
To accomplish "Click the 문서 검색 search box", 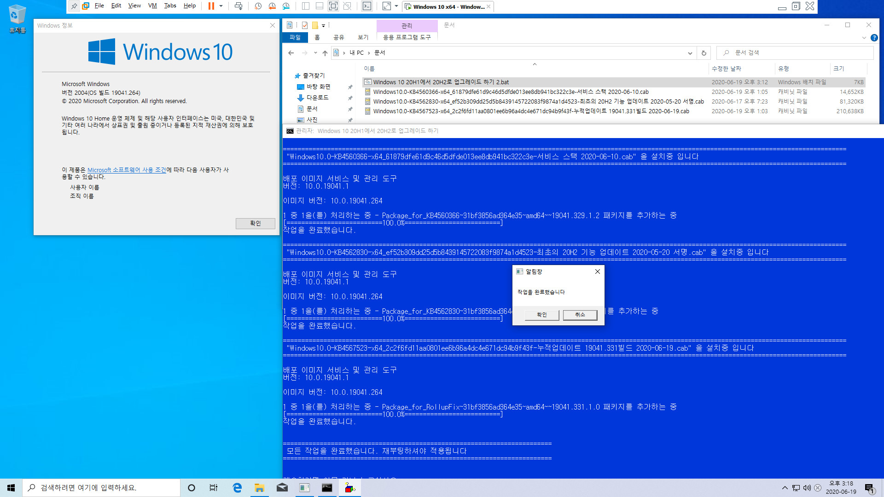I will (x=795, y=53).
